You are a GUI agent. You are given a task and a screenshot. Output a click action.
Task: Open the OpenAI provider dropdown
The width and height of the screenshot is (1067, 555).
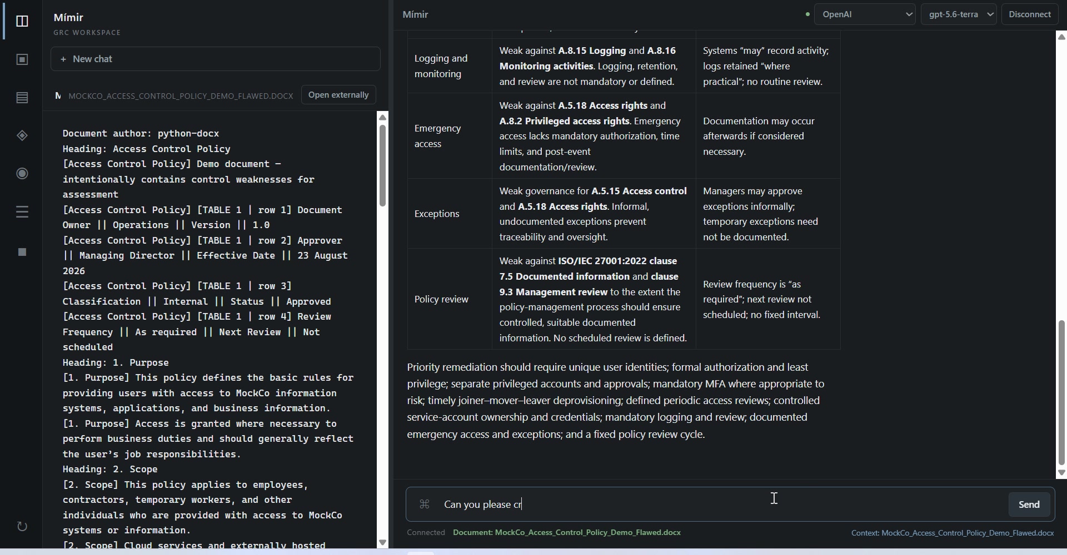coord(865,14)
